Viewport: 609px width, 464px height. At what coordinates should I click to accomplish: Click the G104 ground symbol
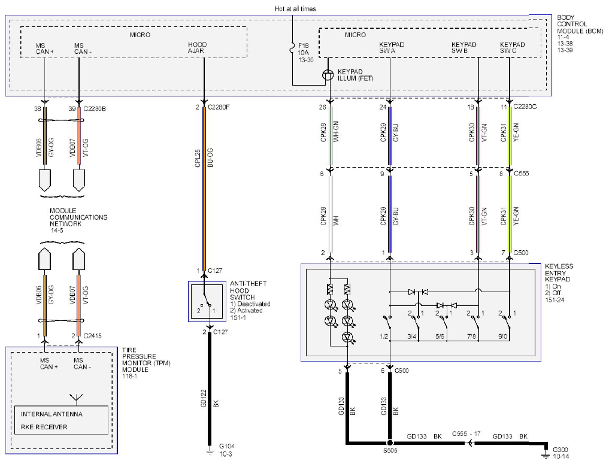tap(210, 452)
